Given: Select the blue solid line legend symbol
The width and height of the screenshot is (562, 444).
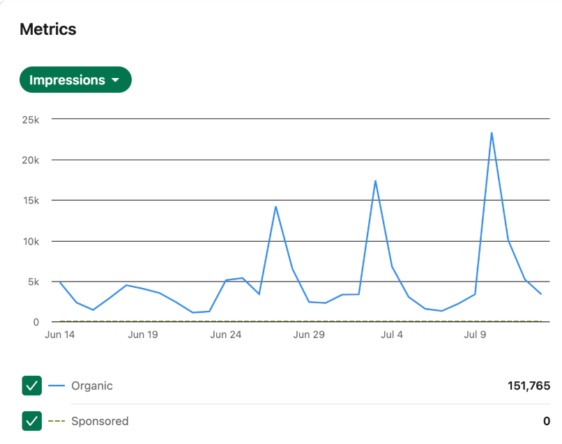Looking at the screenshot, I should [56, 385].
